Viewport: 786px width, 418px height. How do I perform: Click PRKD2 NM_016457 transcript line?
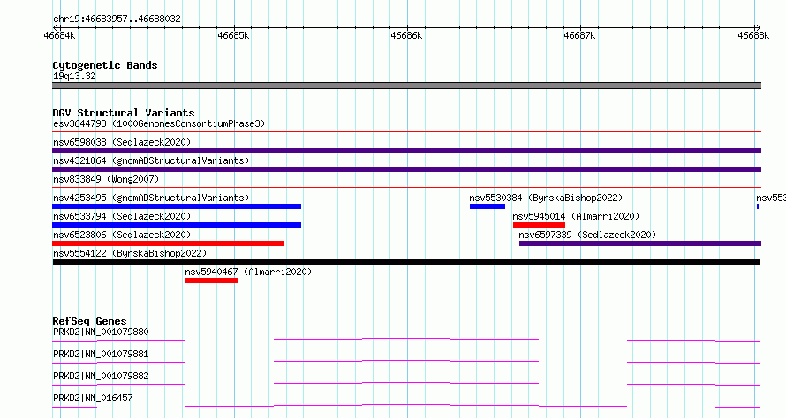(406, 406)
